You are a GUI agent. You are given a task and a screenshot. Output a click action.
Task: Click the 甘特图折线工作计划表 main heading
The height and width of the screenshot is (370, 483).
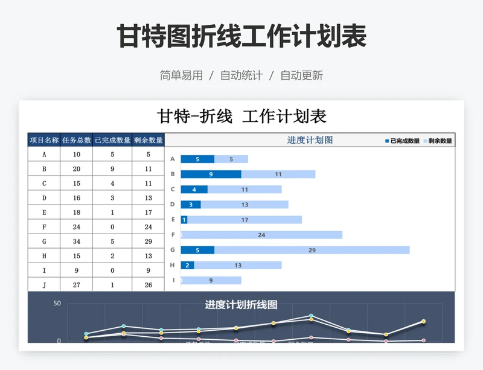(241, 36)
